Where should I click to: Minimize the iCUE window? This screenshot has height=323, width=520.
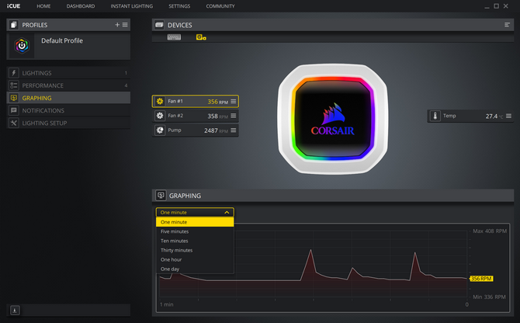coord(487,6)
